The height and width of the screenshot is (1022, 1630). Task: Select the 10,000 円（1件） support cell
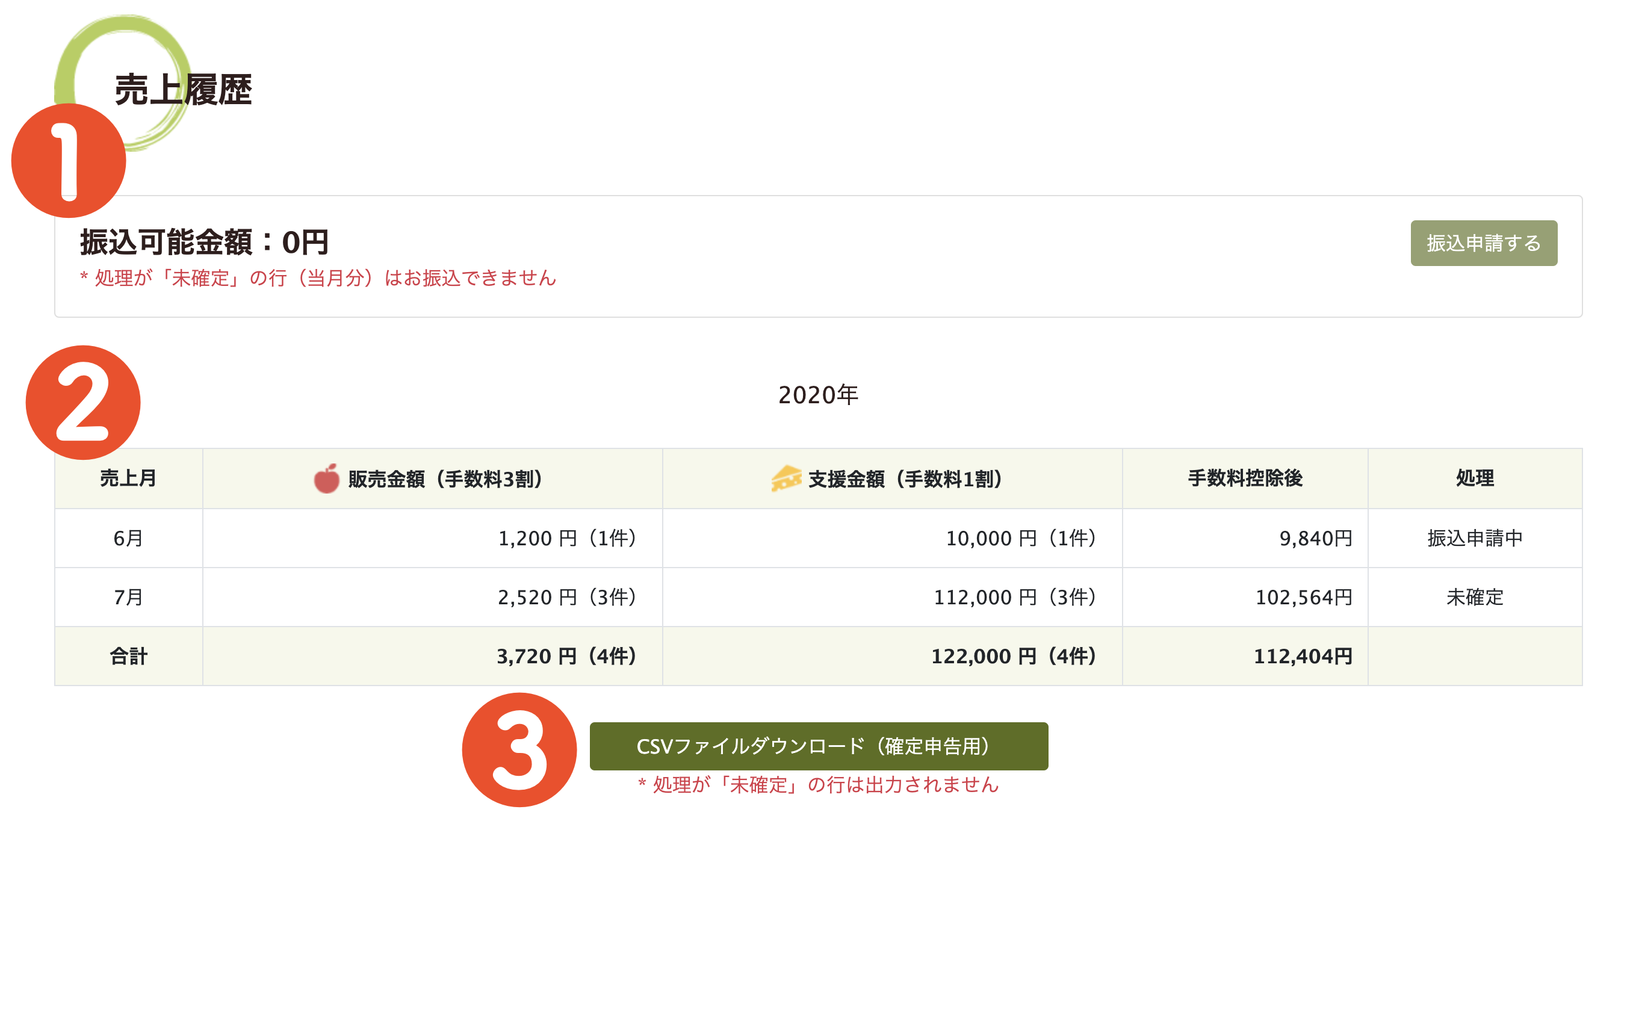[892, 538]
